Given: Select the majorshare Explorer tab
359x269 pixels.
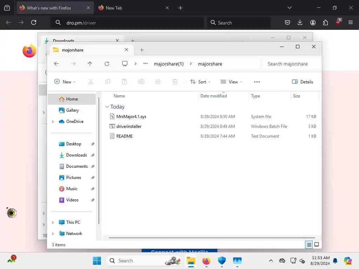Looking at the screenshot, I should tap(91, 50).
